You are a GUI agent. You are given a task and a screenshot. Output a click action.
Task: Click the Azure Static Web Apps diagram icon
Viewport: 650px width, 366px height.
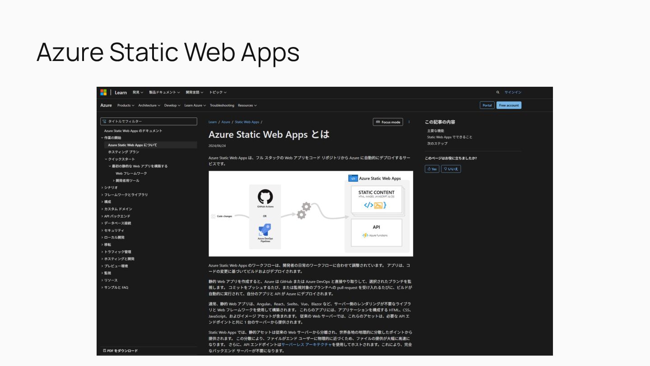click(x=353, y=178)
